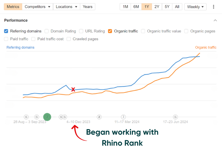Screen dimensions: 222x148
Task: Open the Locations dropdown
Action: pos(67,7)
